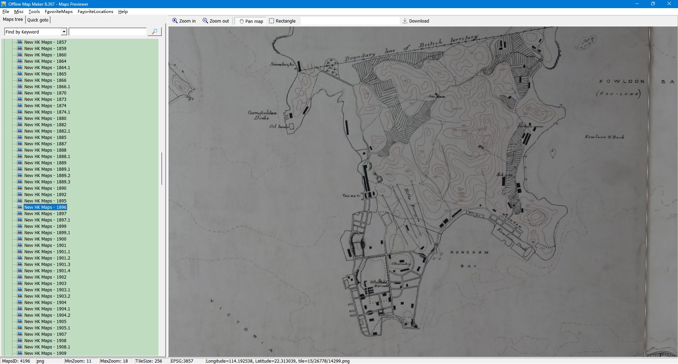This screenshot has width=678, height=364.
Task: Open the Tools menu
Action: pos(34,12)
